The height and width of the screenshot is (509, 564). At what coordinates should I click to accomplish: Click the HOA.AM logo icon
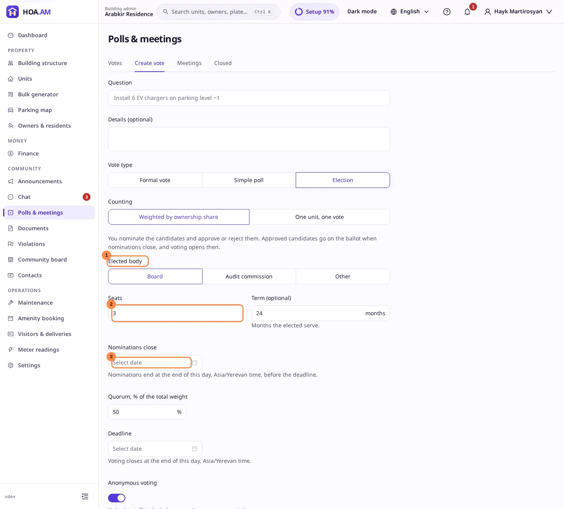(x=13, y=12)
